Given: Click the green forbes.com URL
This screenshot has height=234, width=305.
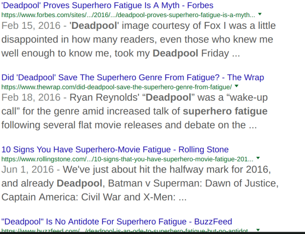Looking at the screenshot, I should (x=128, y=15).
